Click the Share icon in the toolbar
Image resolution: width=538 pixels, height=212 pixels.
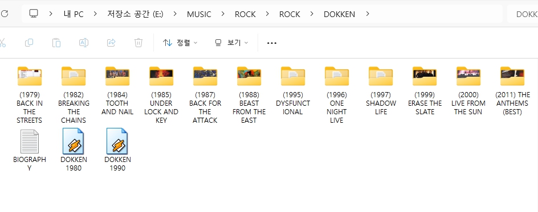(111, 43)
